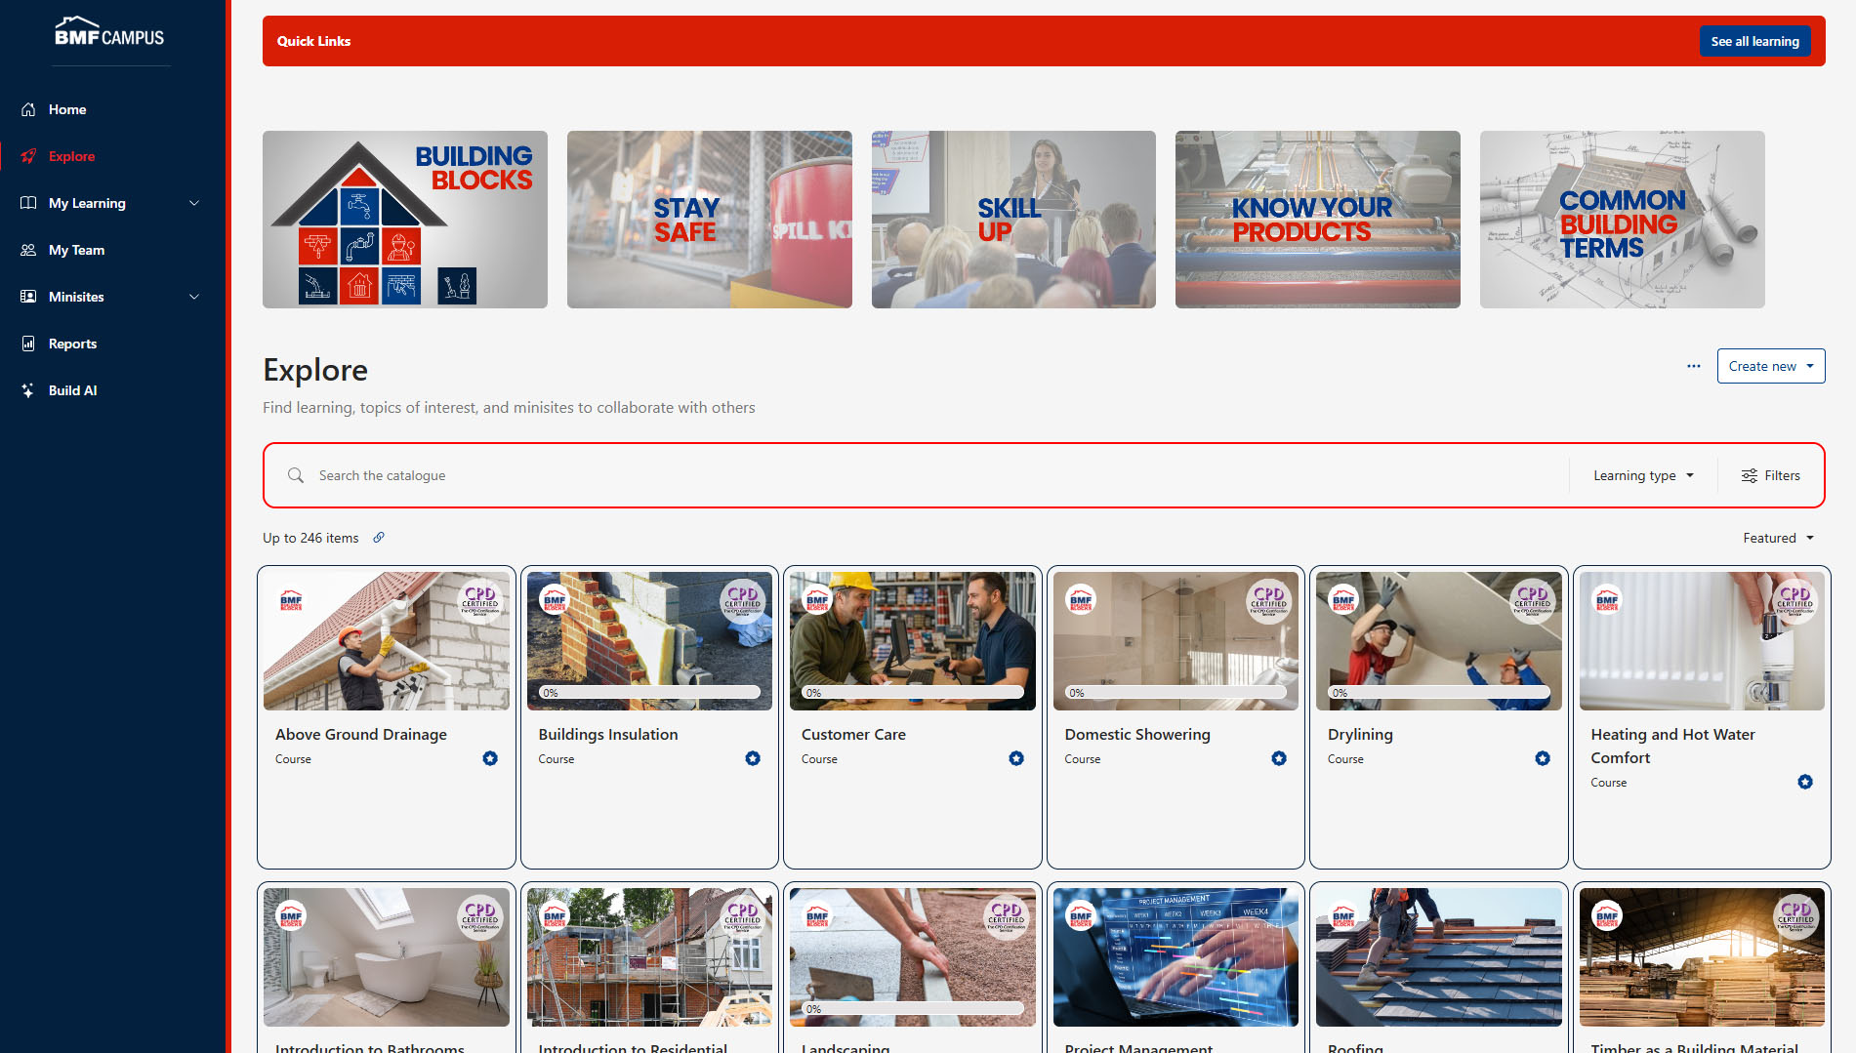Click the search magnifier icon
The height and width of the screenshot is (1053, 1856).
click(x=296, y=475)
